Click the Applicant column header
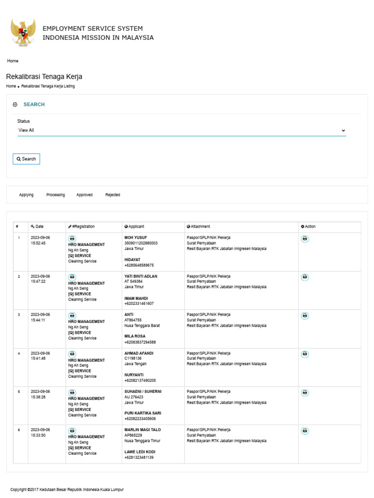The image size is (374, 498). (x=134, y=227)
